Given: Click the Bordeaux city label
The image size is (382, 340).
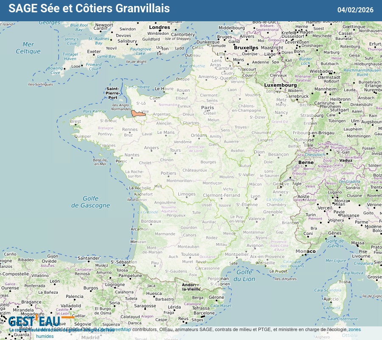Looking at the screenshot, I should coord(151,221).
